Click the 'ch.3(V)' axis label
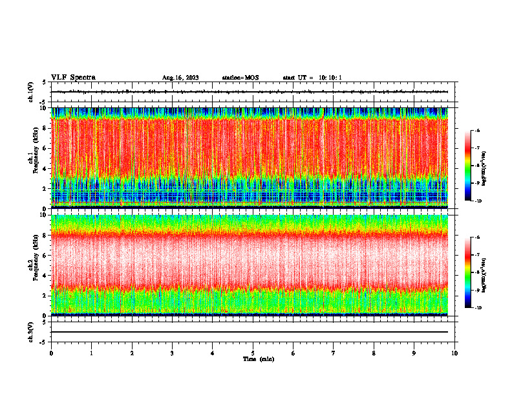Viewport: 512px width, 396px height. pos(30,332)
